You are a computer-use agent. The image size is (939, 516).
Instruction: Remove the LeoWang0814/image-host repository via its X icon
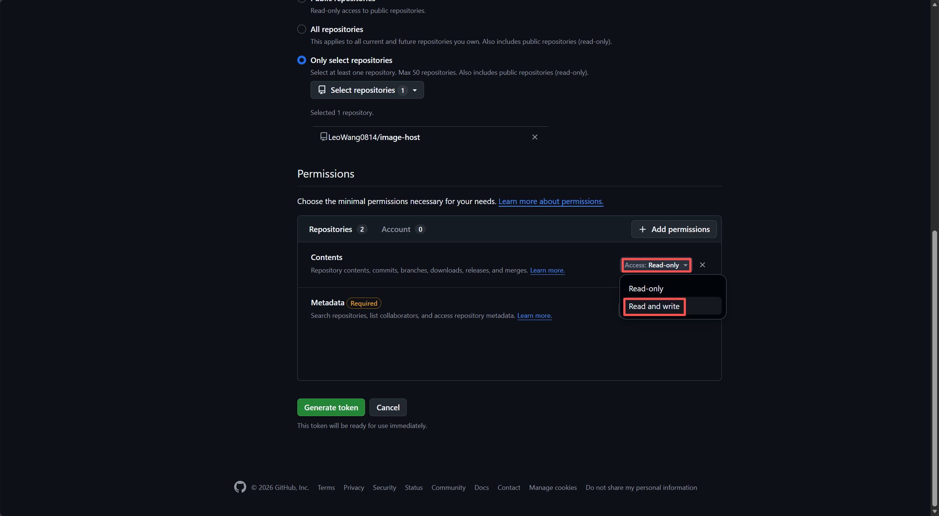[535, 137]
